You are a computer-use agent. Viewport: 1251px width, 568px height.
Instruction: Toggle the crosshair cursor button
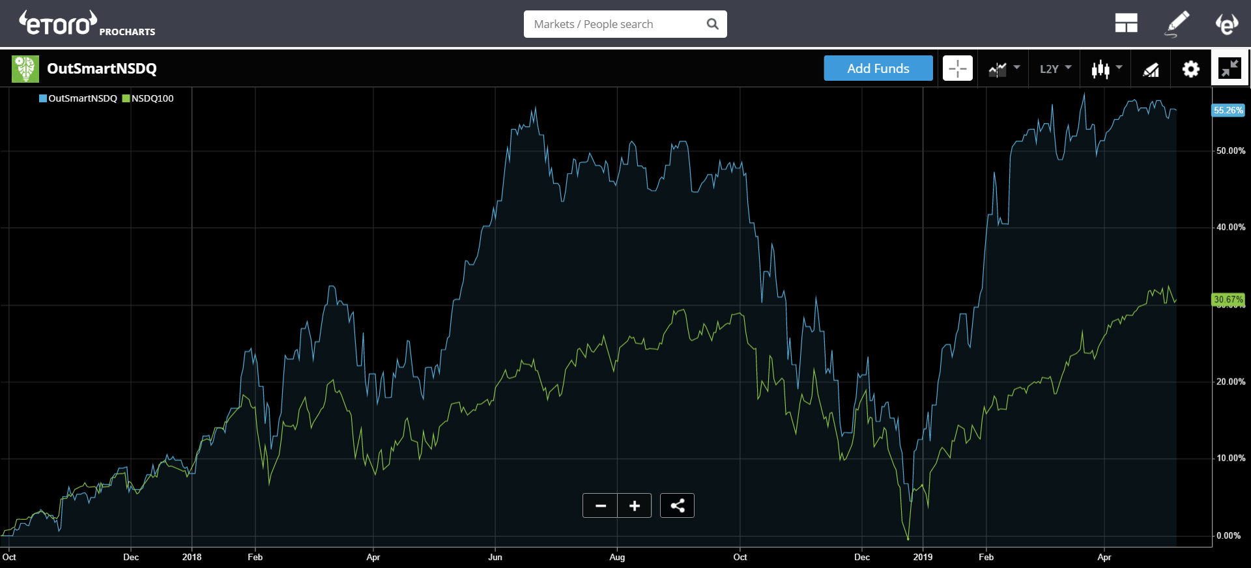(957, 68)
